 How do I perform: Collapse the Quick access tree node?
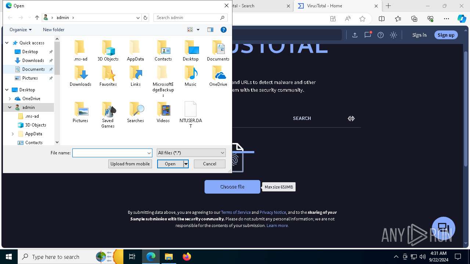coord(7,43)
